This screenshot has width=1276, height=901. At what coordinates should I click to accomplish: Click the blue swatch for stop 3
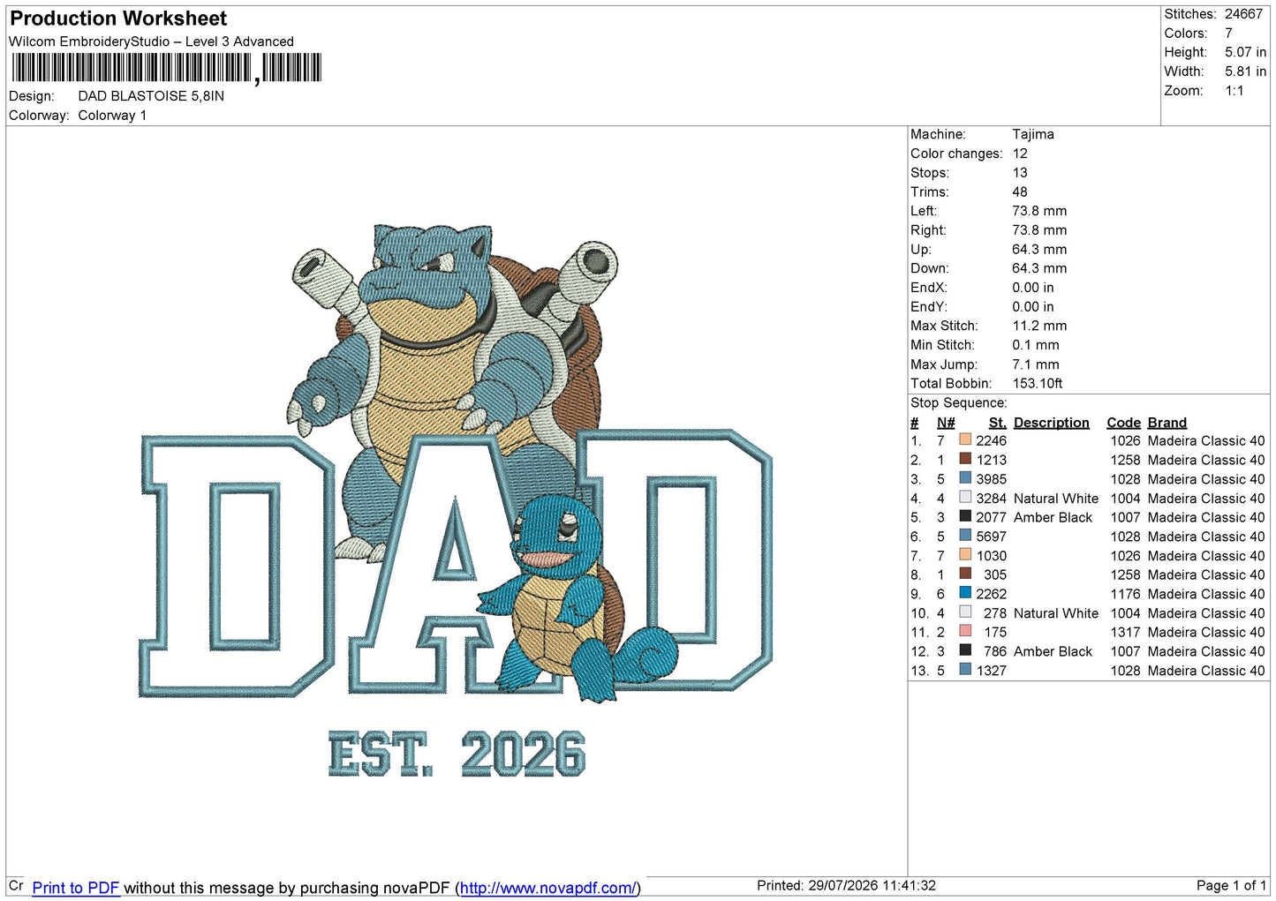(965, 478)
